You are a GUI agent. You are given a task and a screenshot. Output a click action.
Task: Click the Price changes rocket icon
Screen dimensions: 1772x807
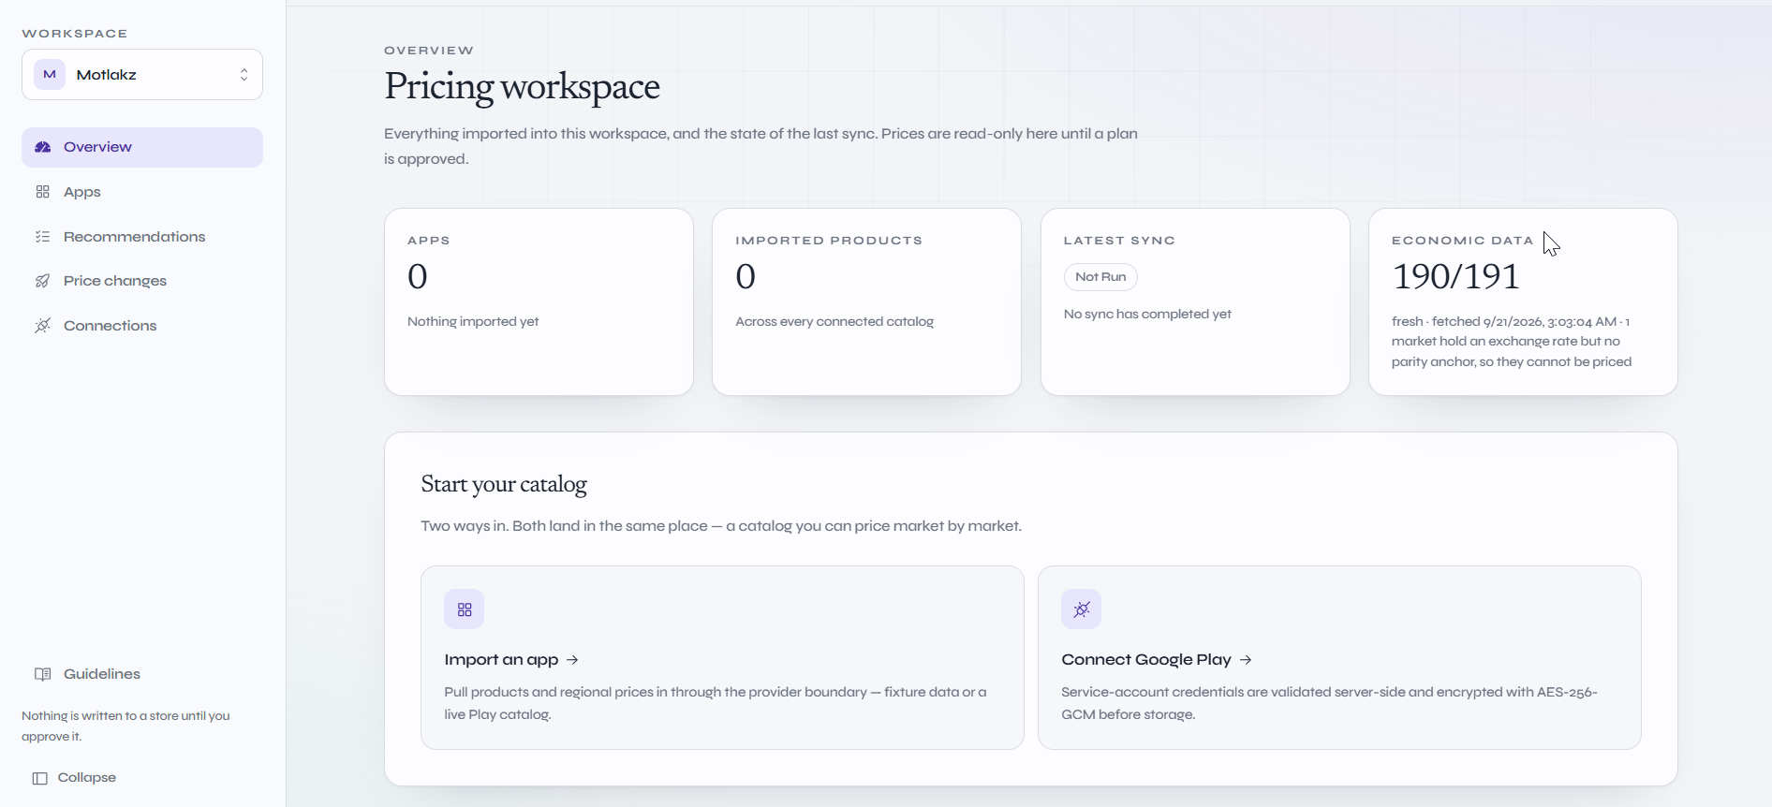click(42, 281)
